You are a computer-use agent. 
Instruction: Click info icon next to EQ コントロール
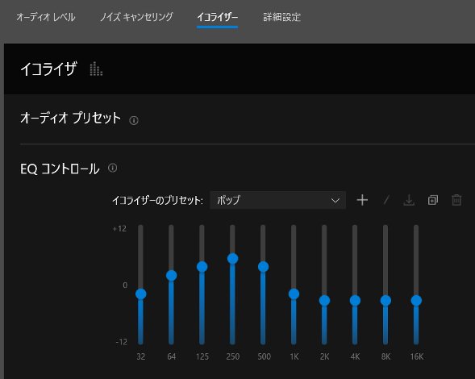point(112,168)
